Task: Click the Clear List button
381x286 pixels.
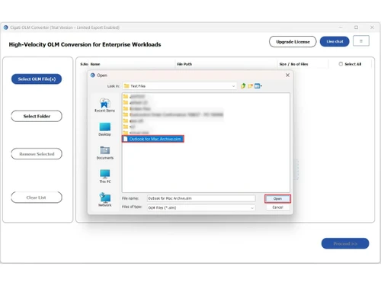Action: click(x=37, y=198)
